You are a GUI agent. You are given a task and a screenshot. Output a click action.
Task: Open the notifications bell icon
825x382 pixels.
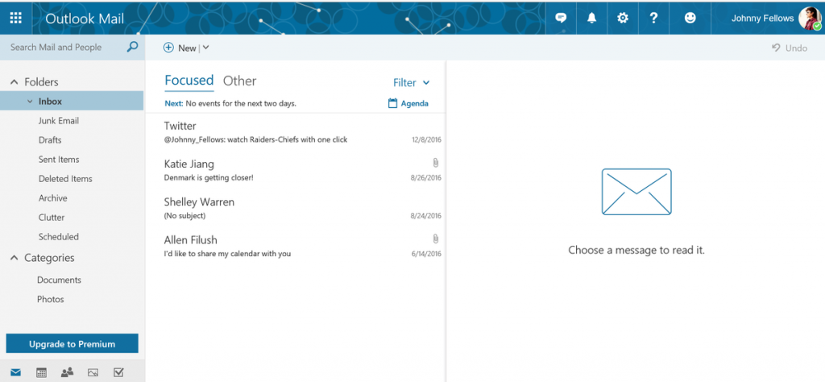[x=592, y=18]
